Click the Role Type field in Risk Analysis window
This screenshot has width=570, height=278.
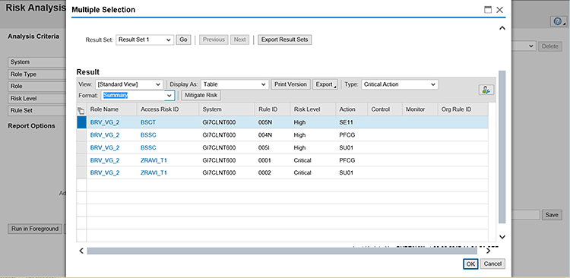tap(36, 74)
